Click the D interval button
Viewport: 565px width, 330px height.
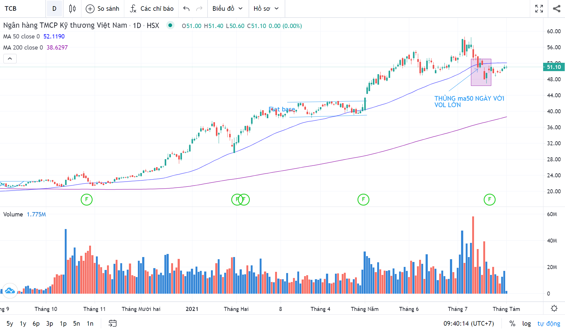click(x=54, y=9)
